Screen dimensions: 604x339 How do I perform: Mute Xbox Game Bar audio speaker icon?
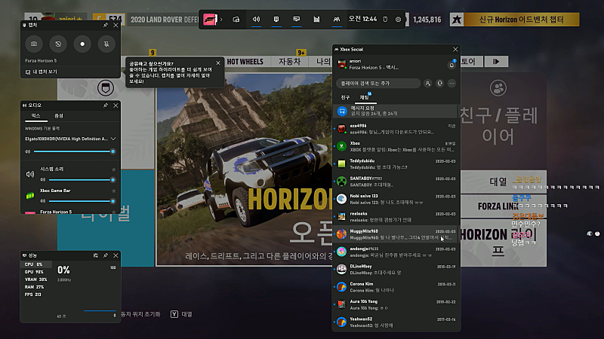pyautogui.click(x=43, y=201)
